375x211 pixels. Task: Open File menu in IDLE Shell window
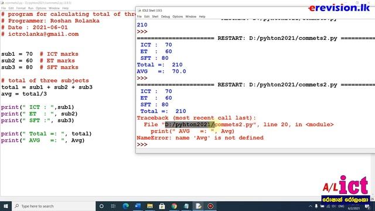(139, 16)
